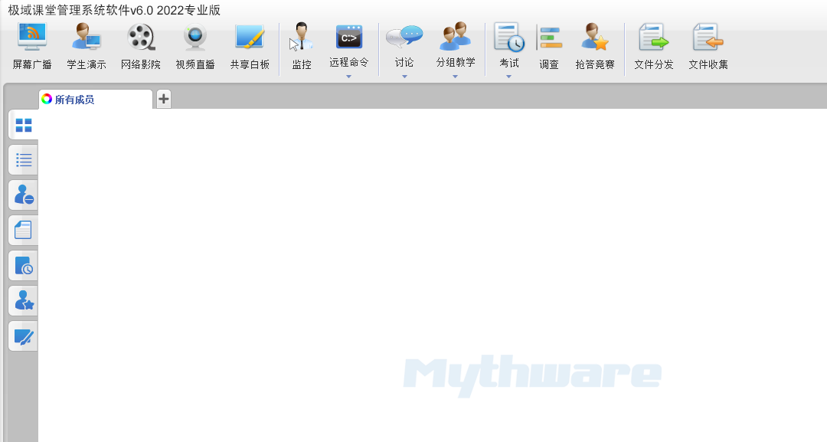The height and width of the screenshot is (442, 827).
Task: Expand dropdown arrow under 远程命令
Action: (348, 77)
